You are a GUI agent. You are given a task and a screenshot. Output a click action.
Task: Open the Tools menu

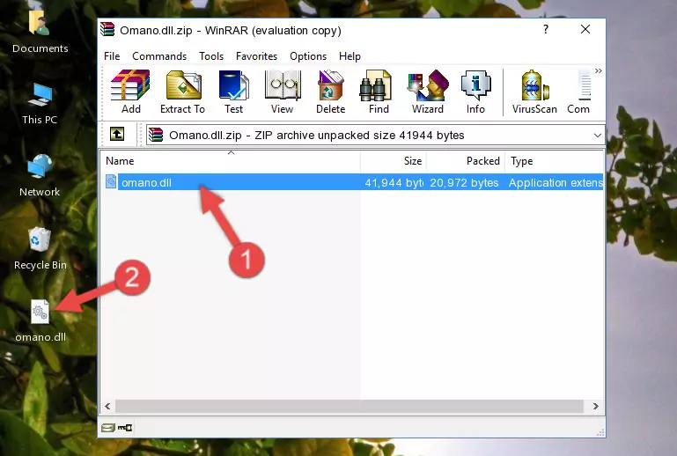(x=211, y=56)
